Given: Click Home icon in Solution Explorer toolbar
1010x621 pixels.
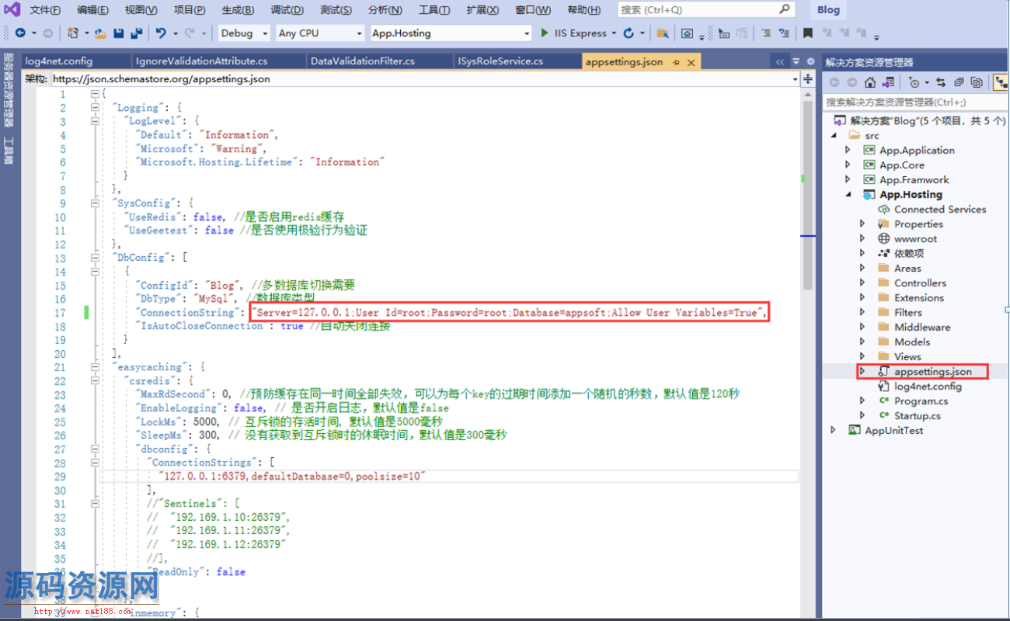Looking at the screenshot, I should (x=870, y=82).
